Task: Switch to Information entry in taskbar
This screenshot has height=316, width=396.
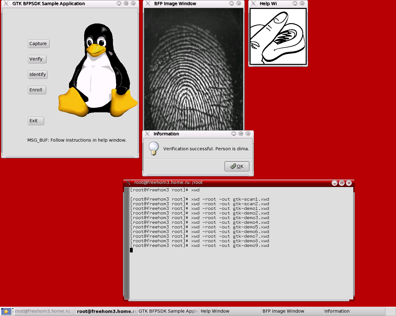Action: coord(354,311)
